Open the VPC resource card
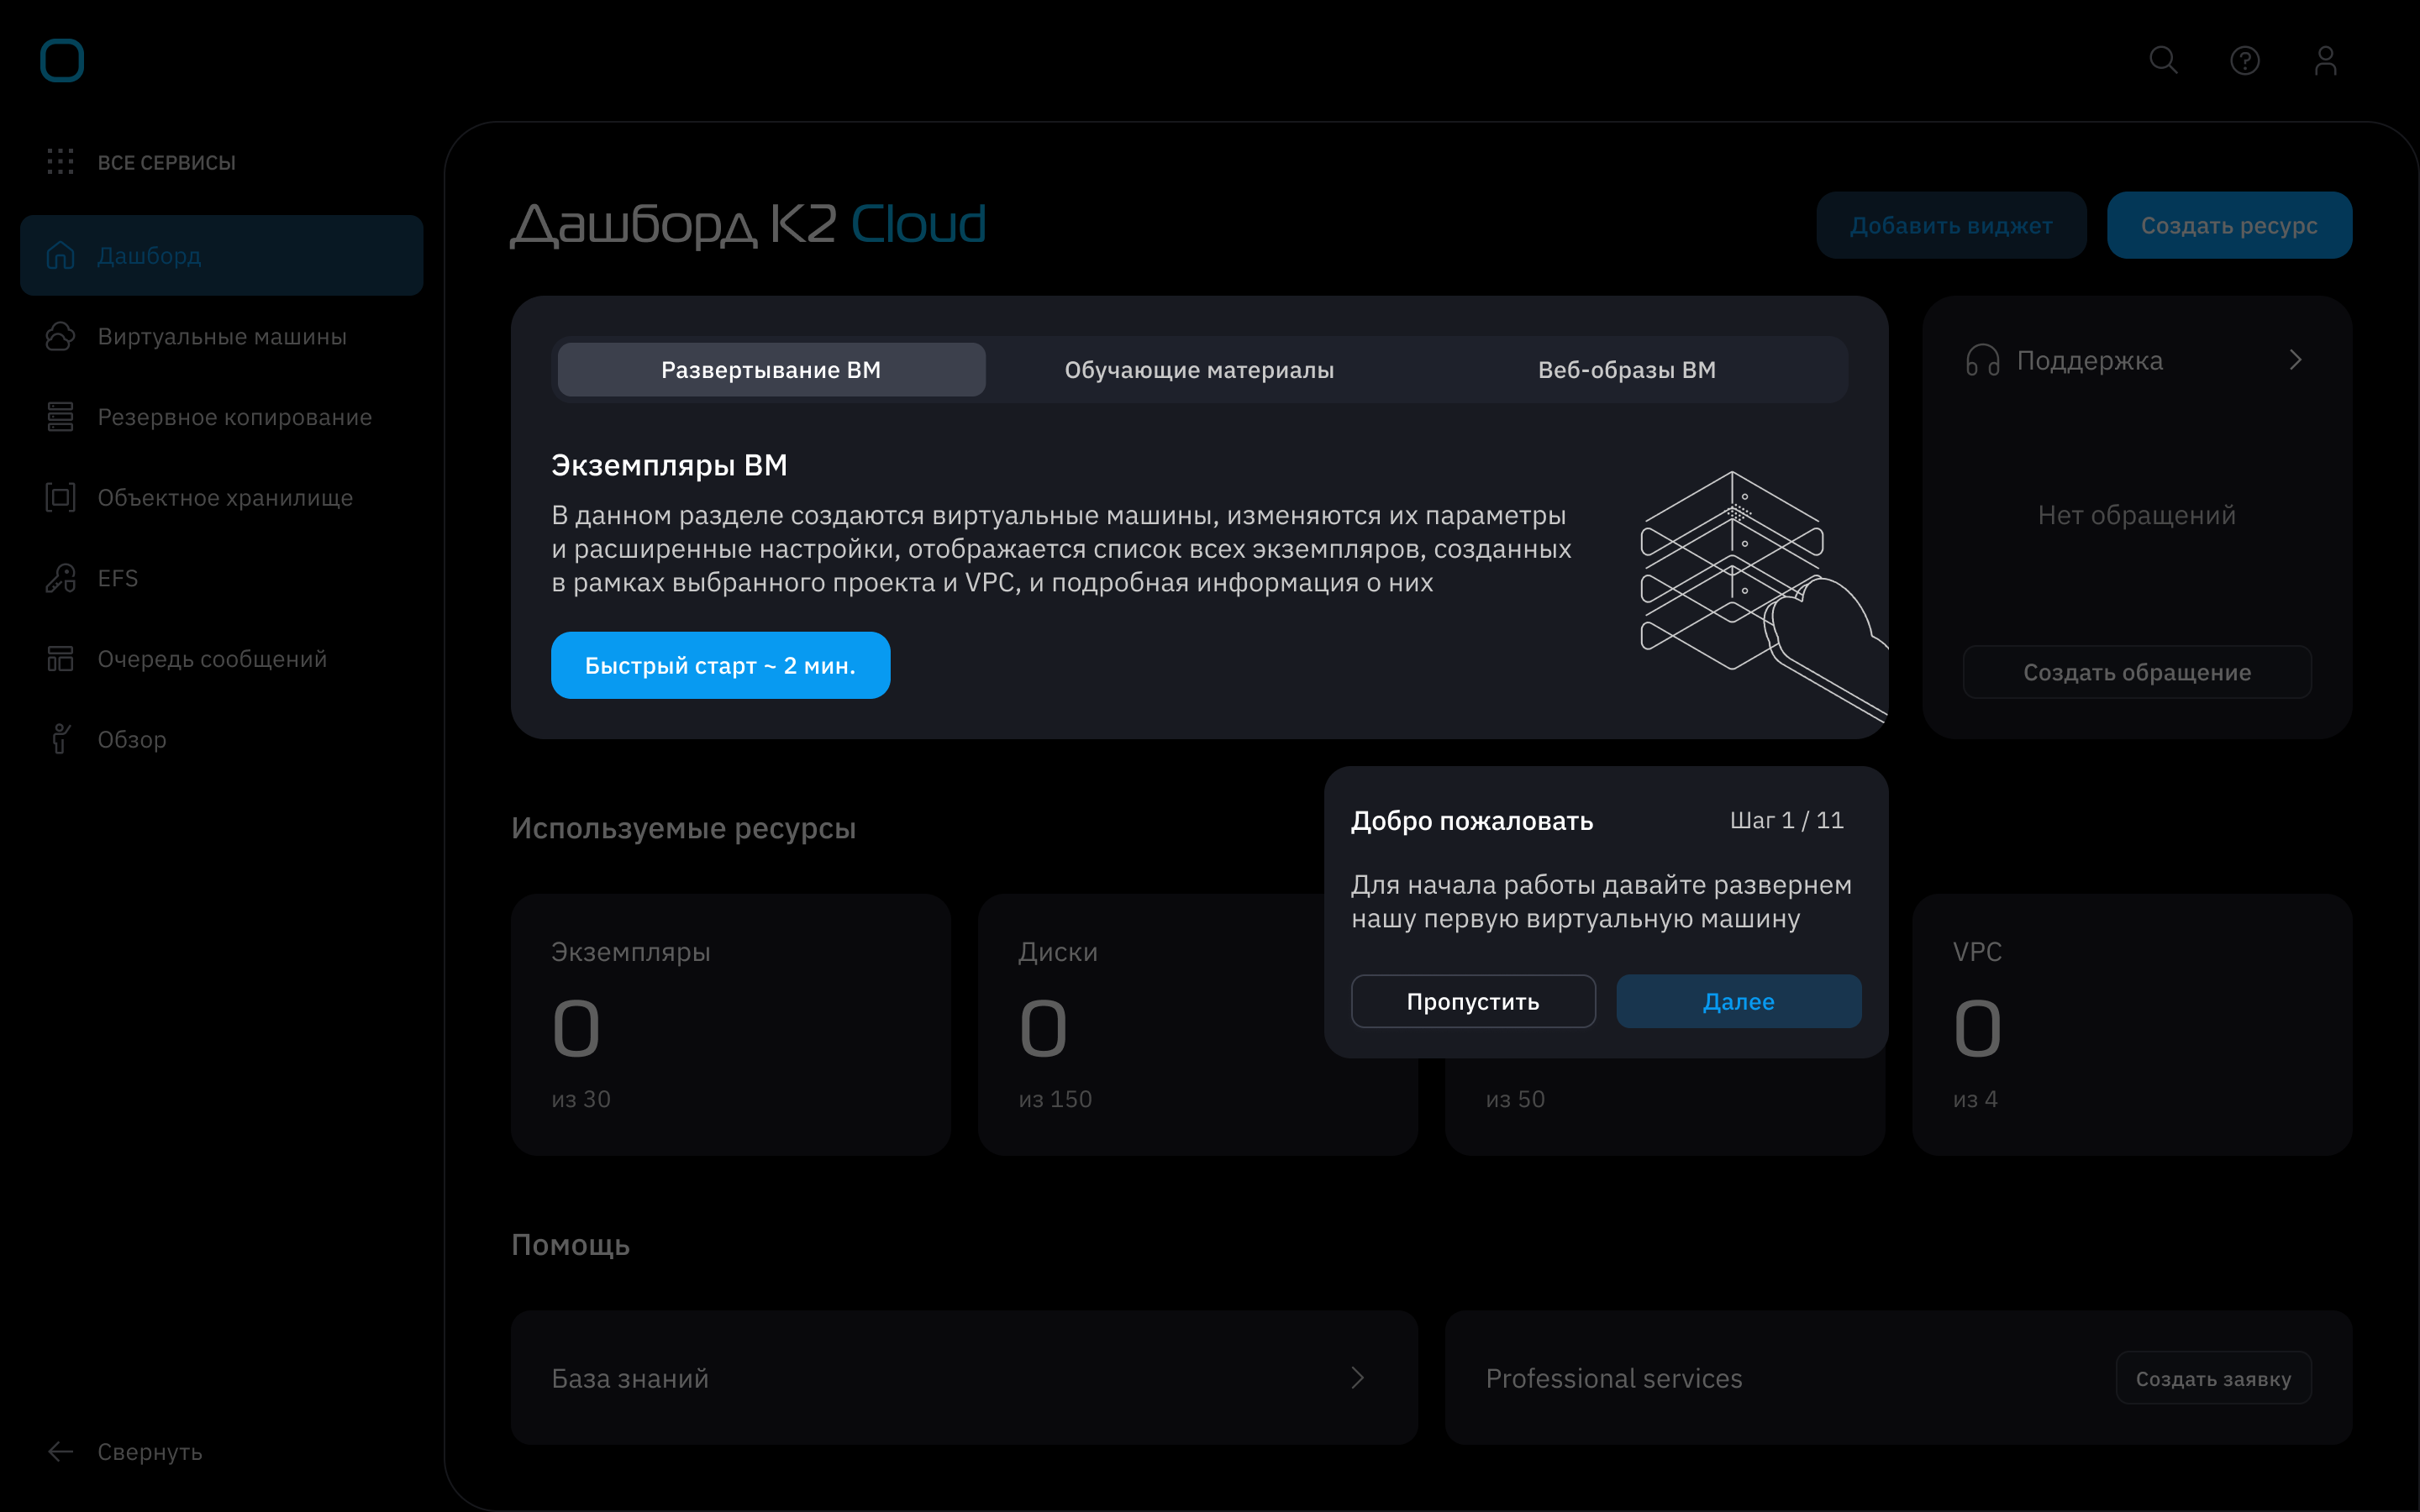Viewport: 2420px width, 1512px height. coord(2132,1025)
